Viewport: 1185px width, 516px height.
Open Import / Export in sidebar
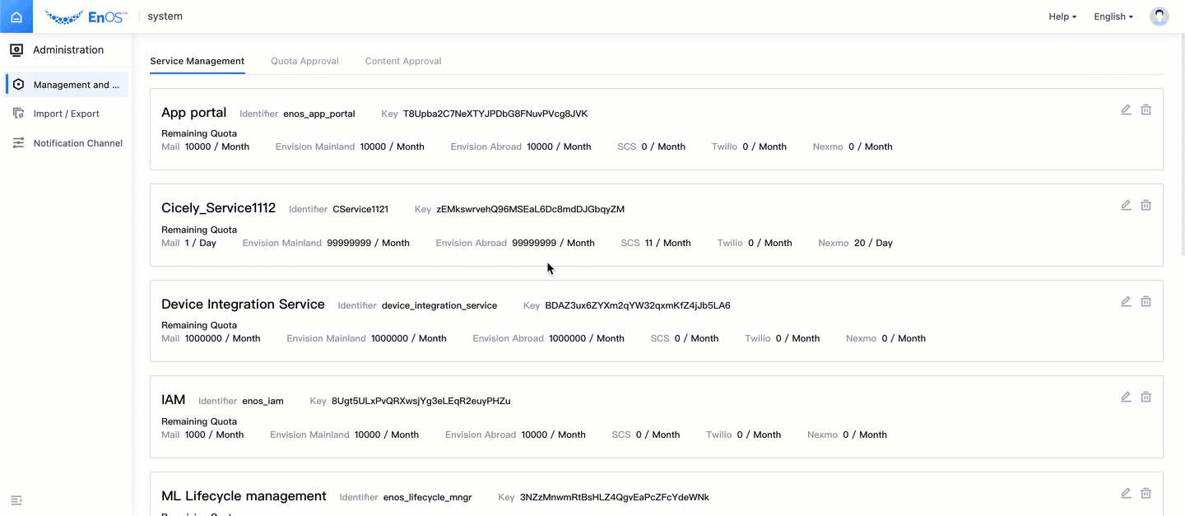click(x=66, y=114)
